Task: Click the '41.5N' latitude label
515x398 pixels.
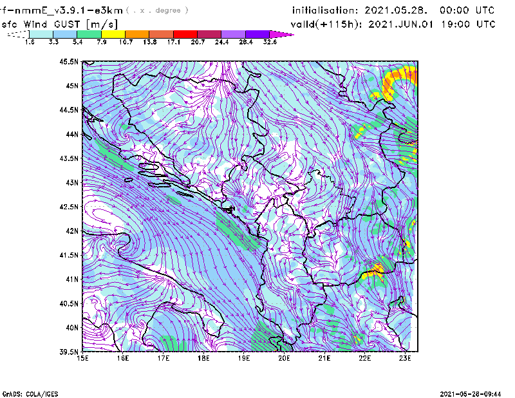Action: tap(69, 255)
